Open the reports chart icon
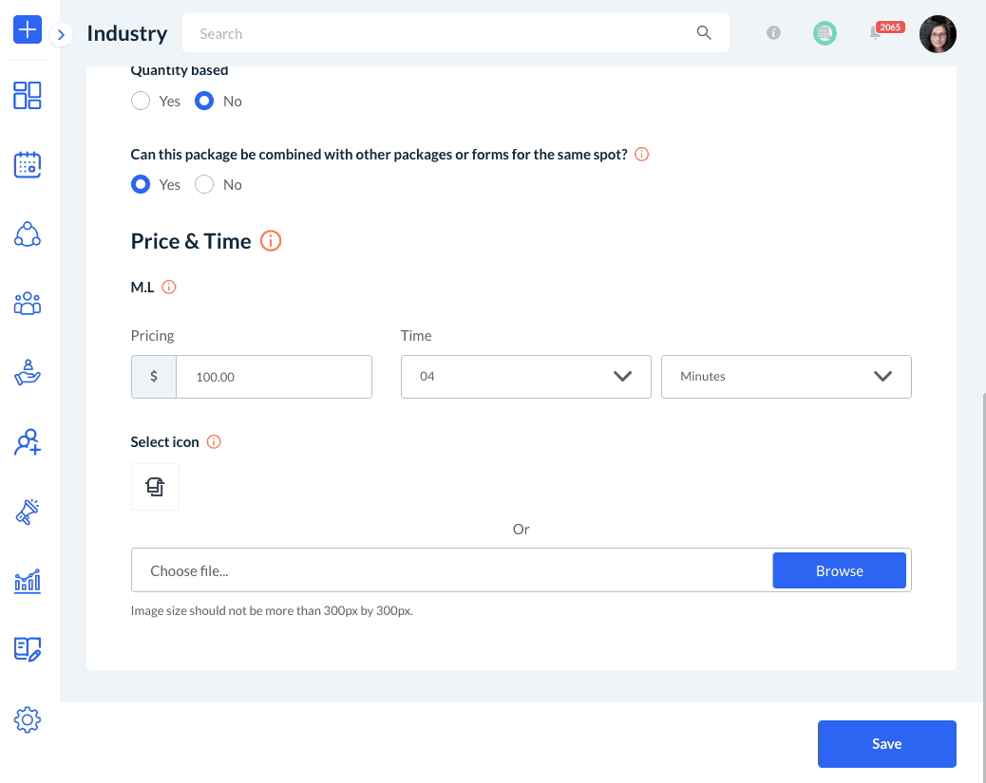This screenshot has width=986, height=783. tap(28, 581)
